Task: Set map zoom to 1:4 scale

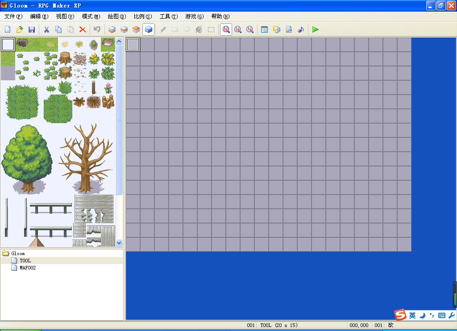Action: point(250,29)
